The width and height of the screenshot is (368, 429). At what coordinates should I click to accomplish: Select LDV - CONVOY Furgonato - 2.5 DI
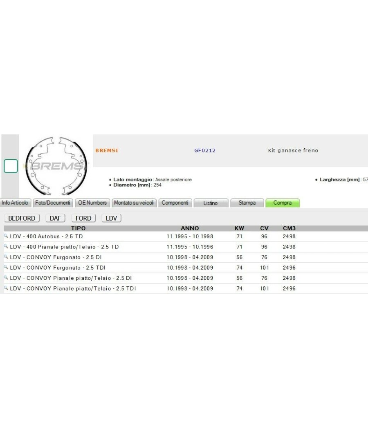(186, 257)
